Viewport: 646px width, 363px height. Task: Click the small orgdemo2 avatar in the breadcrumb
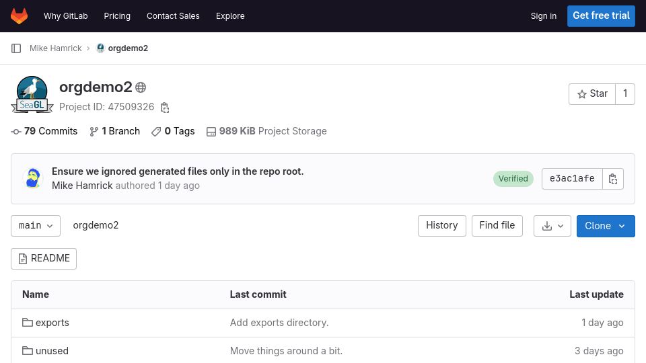tap(100, 48)
